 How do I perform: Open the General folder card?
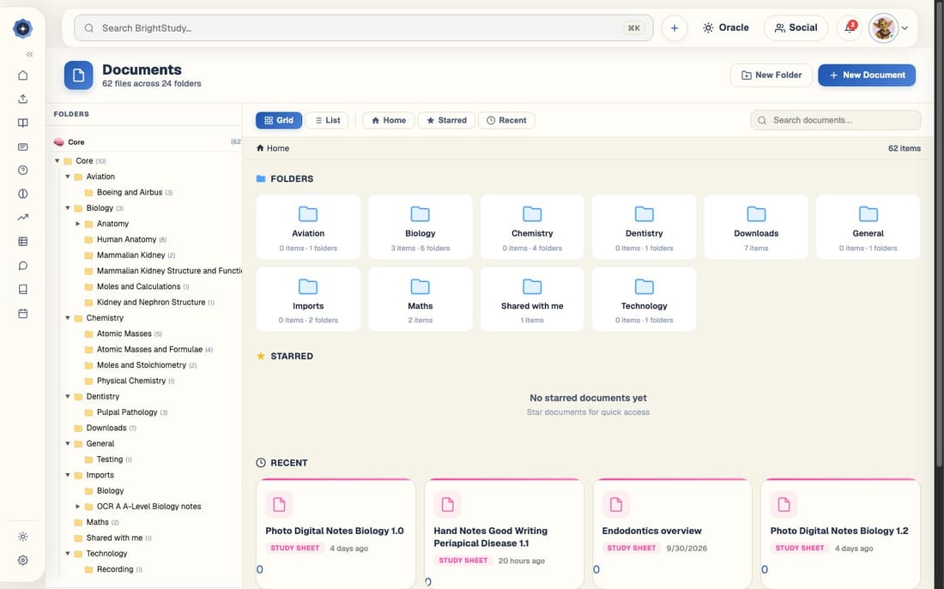(x=868, y=227)
